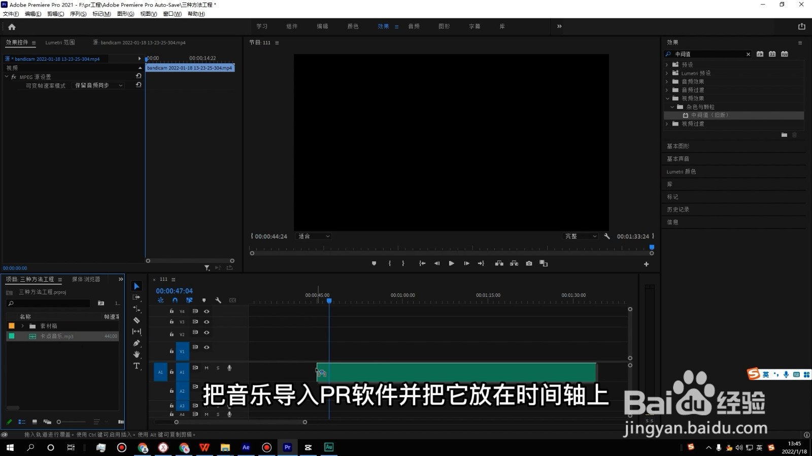Open the Lumetri 颜色 panel
812x456 pixels.
(681, 171)
